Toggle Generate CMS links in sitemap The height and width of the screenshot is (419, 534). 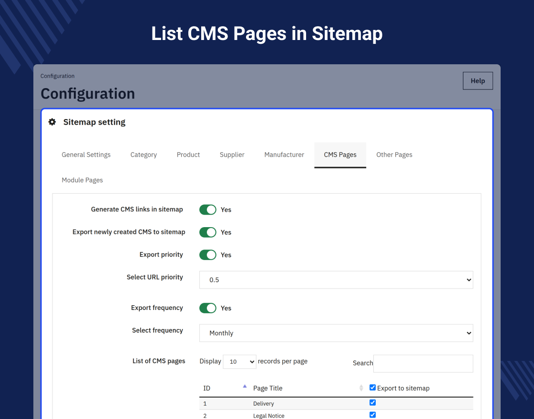click(208, 209)
